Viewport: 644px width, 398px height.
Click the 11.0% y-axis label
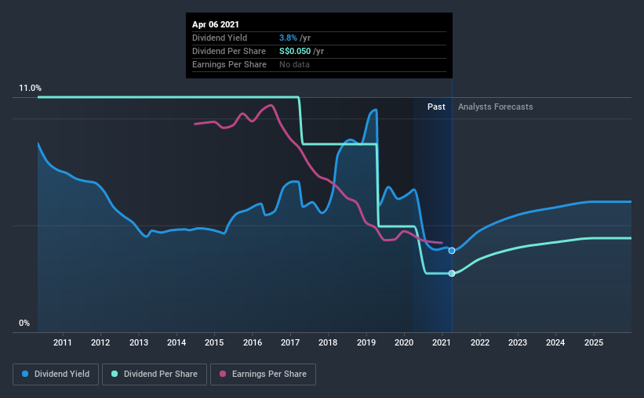click(x=30, y=89)
